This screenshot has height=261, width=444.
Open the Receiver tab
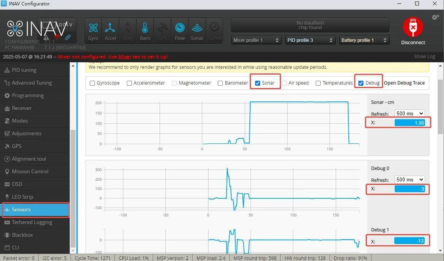point(35,108)
